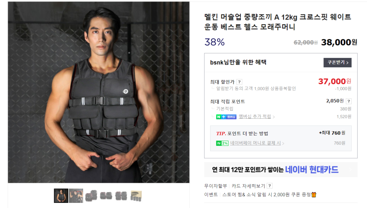Click the 쿠폰받기 coupon button
Image resolution: width=367 pixels, height=208 pixels.
point(337,62)
